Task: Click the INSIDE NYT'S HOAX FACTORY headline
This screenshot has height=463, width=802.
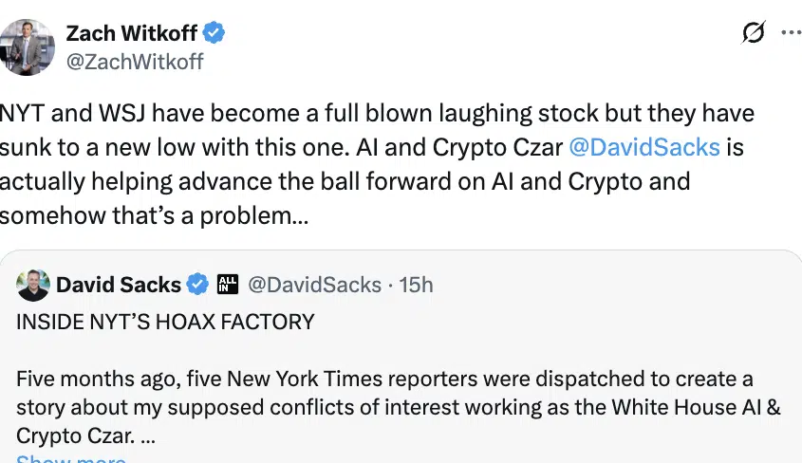Action: pos(165,322)
